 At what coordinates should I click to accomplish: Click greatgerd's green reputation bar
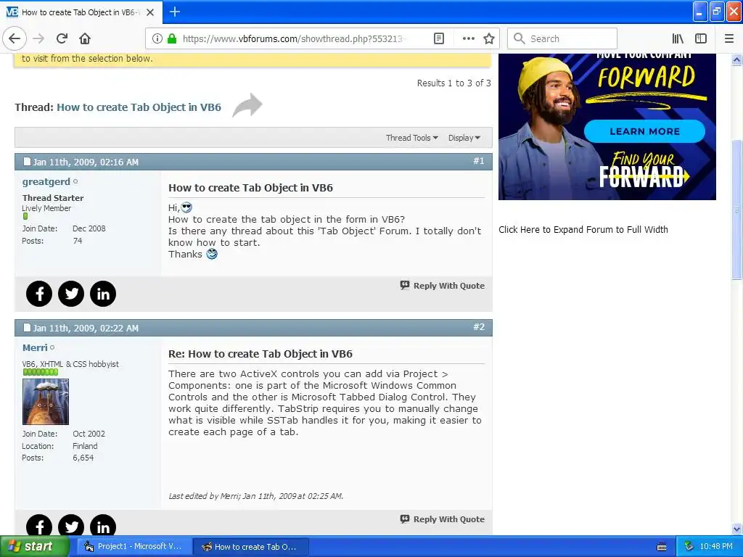[x=25, y=216]
